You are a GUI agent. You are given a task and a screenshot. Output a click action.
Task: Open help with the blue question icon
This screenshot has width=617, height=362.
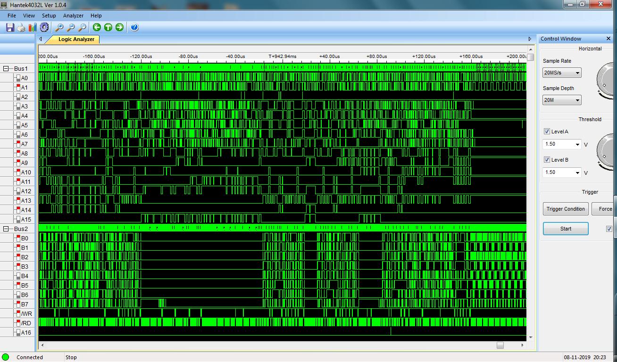click(x=134, y=27)
